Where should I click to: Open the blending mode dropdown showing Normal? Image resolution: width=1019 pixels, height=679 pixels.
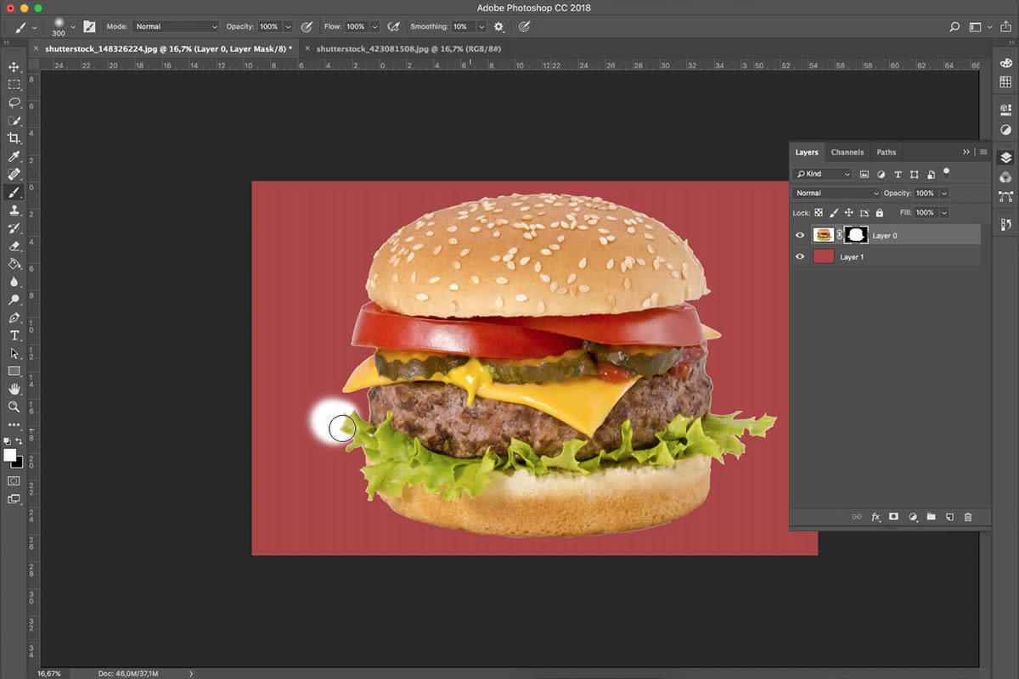[836, 193]
